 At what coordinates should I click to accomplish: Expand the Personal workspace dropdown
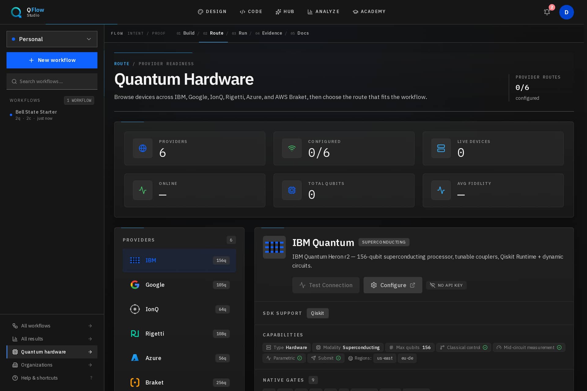coord(52,39)
